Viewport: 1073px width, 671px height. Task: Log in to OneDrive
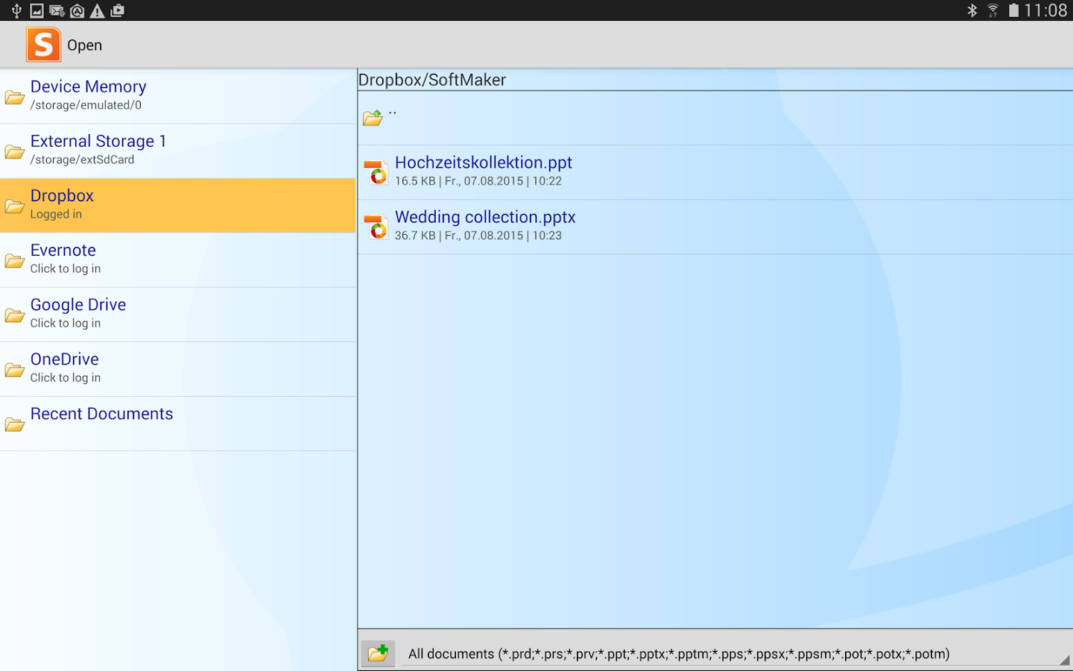tap(178, 368)
